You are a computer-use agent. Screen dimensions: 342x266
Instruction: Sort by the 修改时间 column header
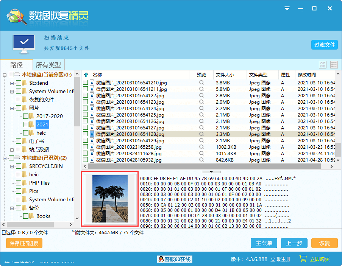[307, 75]
